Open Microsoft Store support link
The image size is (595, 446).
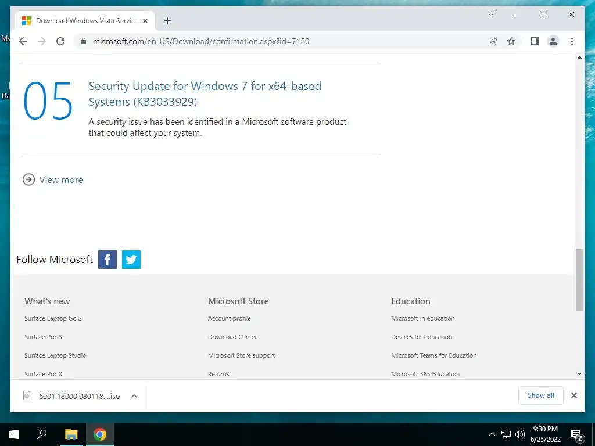pyautogui.click(x=241, y=355)
